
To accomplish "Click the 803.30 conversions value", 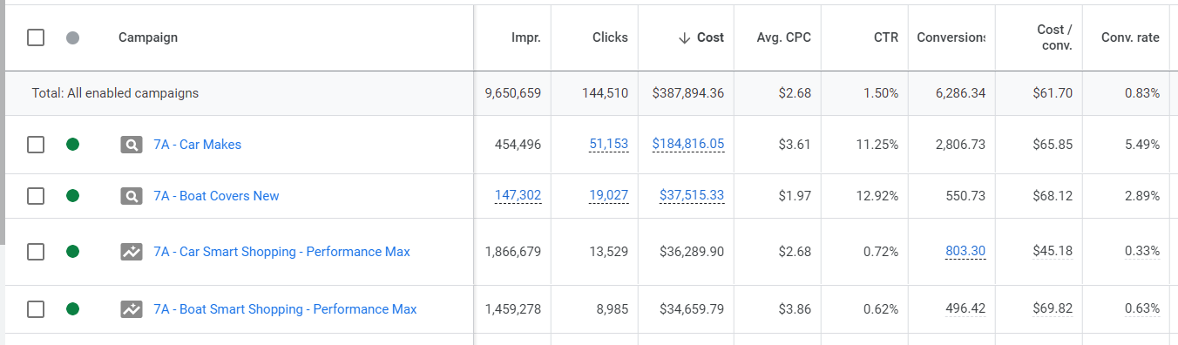I will point(965,252).
